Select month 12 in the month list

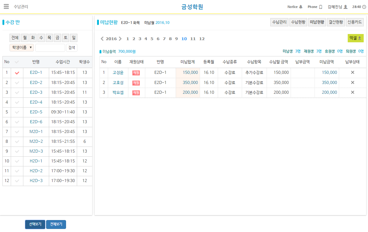(x=202, y=39)
